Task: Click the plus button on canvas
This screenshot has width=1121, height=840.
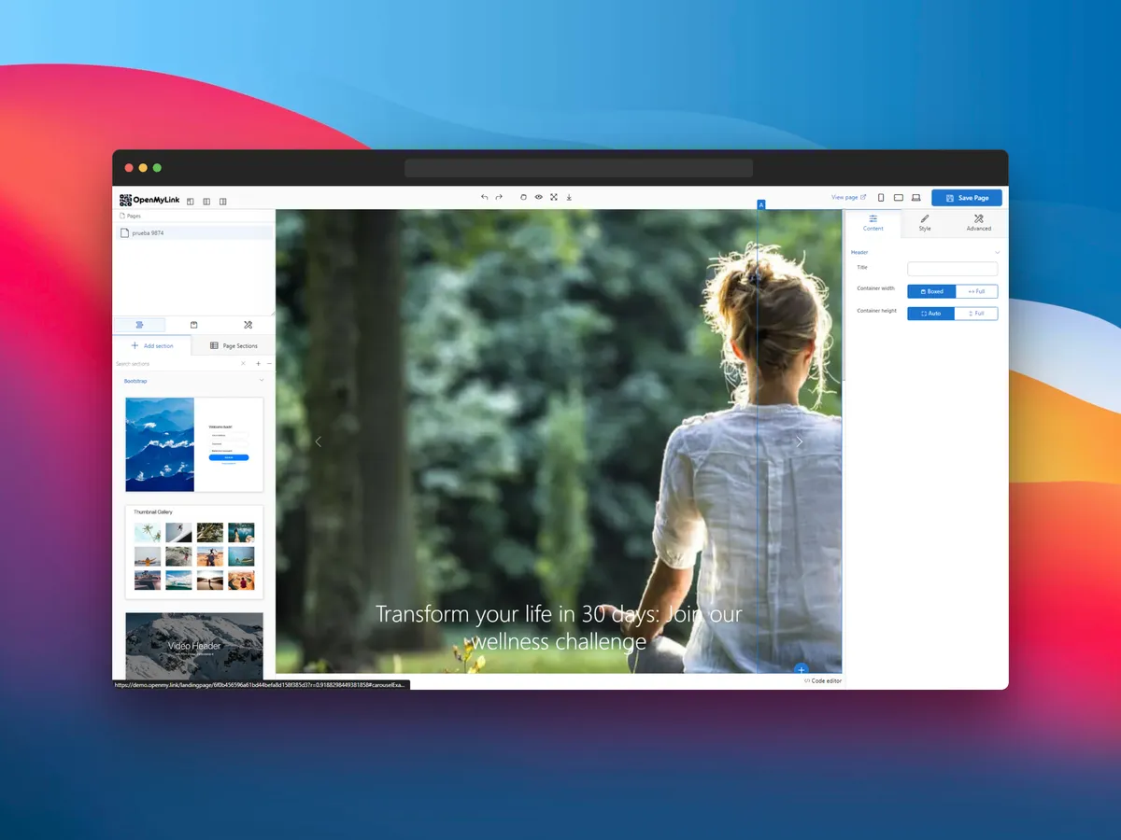Action: pos(801,669)
